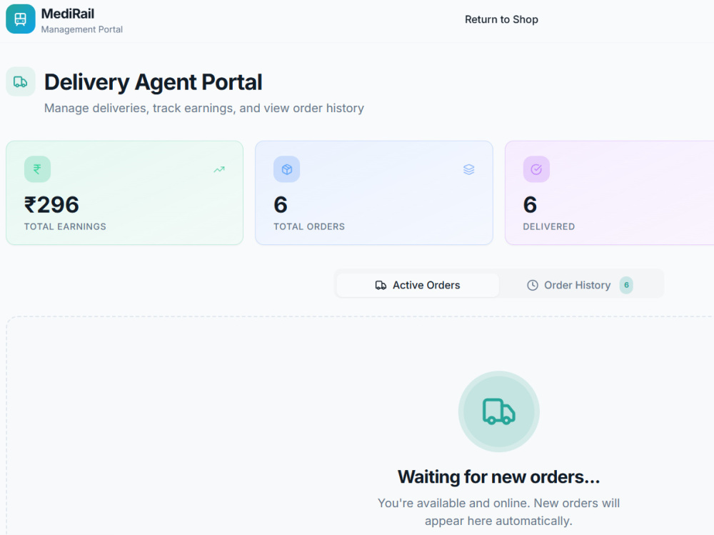The height and width of the screenshot is (535, 714).
Task: Click the number 6 in Total Orders card
Action: 281,204
